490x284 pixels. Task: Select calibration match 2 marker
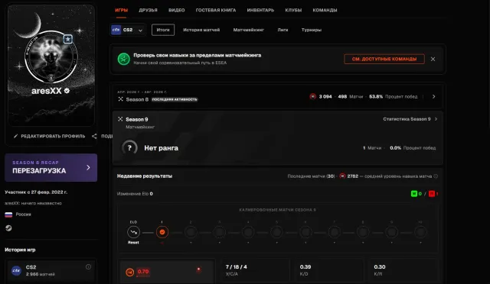pyautogui.click(x=191, y=232)
